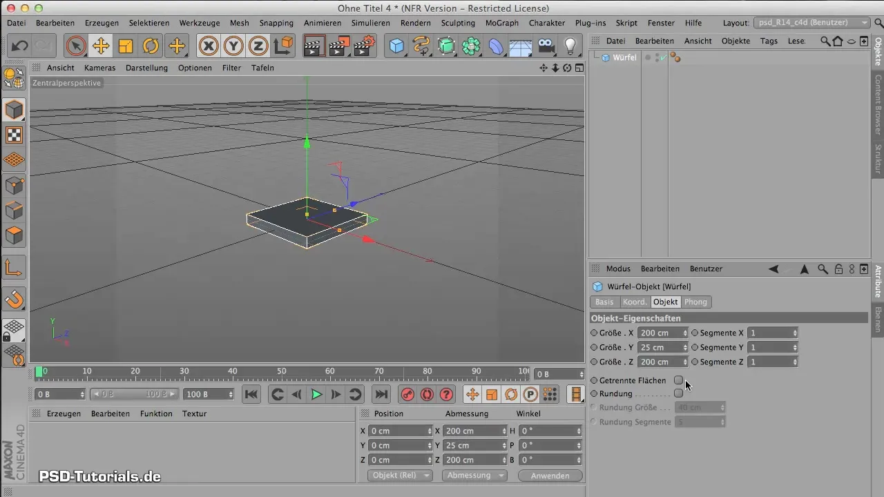This screenshot has width=884, height=497.
Task: Toggle Größe . X animation circle
Action: pos(595,333)
